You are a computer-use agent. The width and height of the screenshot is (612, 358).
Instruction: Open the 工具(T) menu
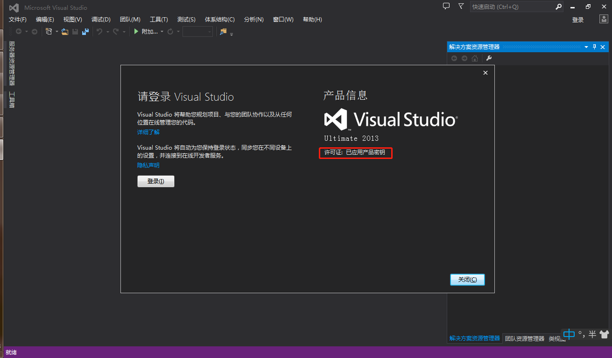point(159,19)
